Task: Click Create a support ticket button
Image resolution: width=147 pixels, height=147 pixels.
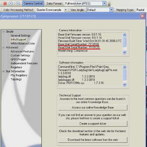Action: 93,124
